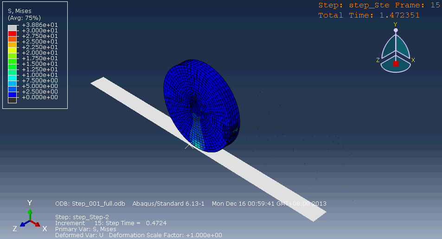This screenshot has width=442, height=239.
Task: Click the 'Increment 15: Step Time = 0.4724' line
Action: pos(111,223)
